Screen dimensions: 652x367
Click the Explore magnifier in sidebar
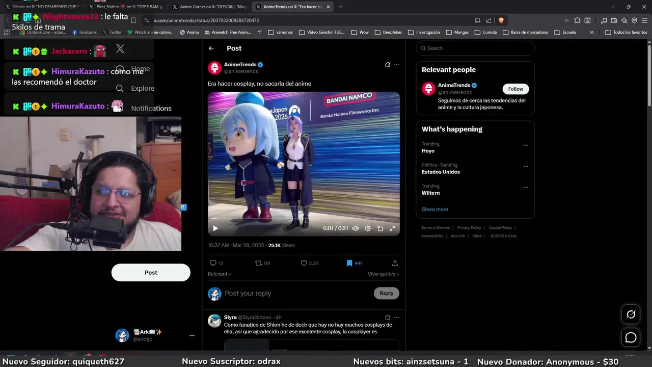[120, 88]
